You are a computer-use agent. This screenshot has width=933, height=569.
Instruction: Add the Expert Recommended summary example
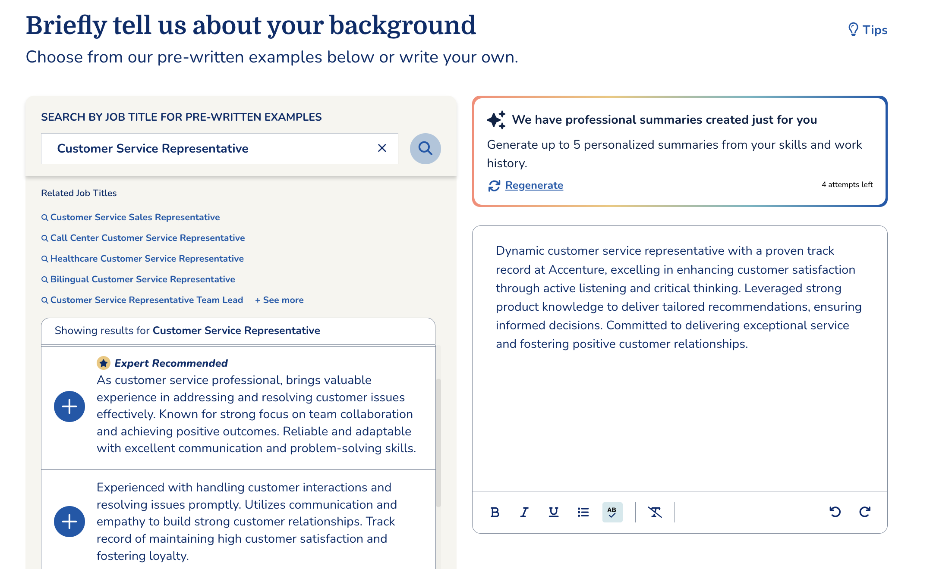[69, 406]
